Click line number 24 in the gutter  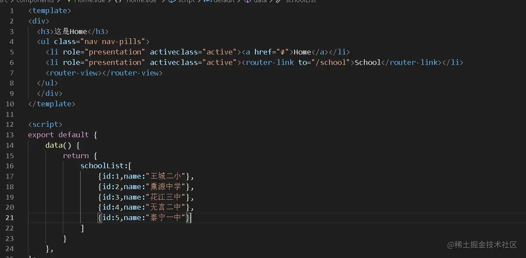pos(10,249)
